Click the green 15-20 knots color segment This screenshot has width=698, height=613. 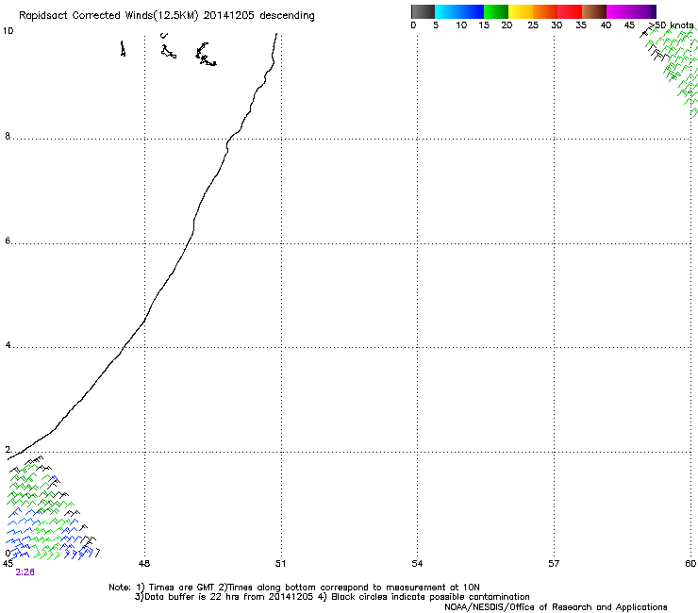[496, 11]
